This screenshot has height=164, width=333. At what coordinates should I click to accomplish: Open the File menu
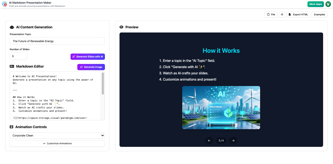[x=271, y=14]
